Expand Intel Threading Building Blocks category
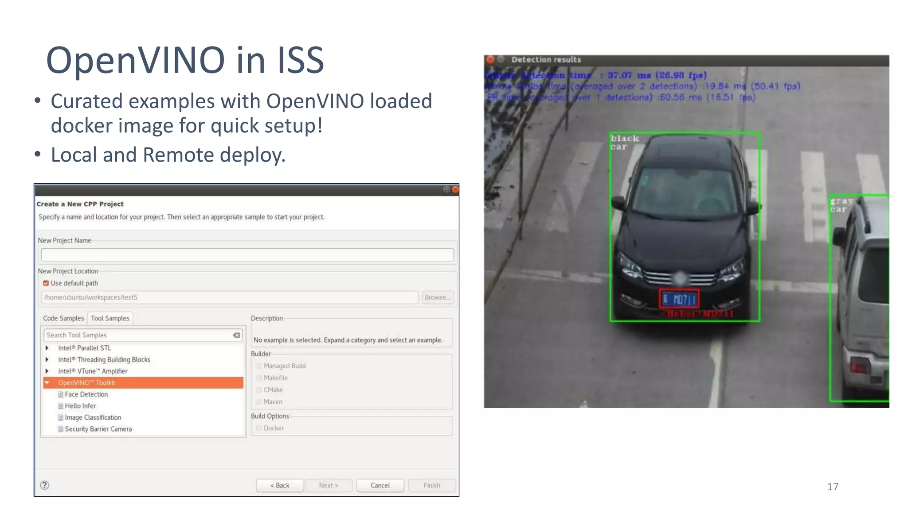This screenshot has width=908, height=510. click(47, 359)
